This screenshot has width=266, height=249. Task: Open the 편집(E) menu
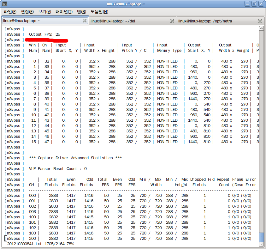coord(27,12)
